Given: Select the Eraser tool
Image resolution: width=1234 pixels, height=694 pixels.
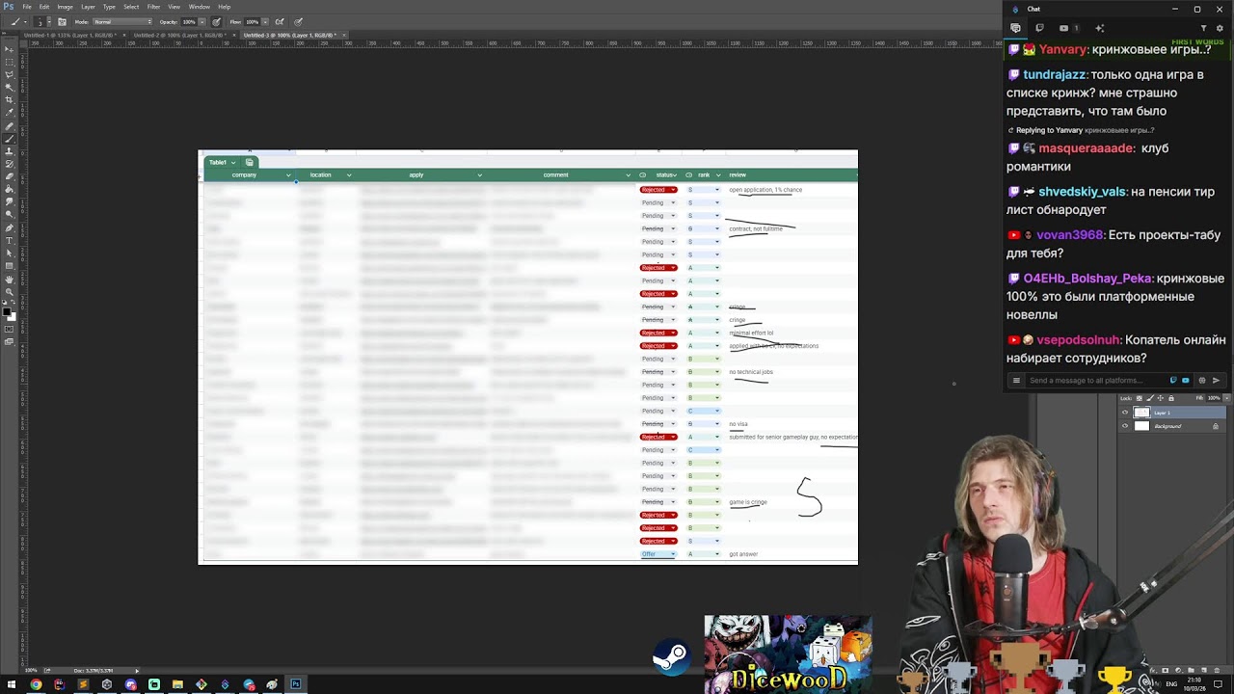Looking at the screenshot, I should (9, 176).
